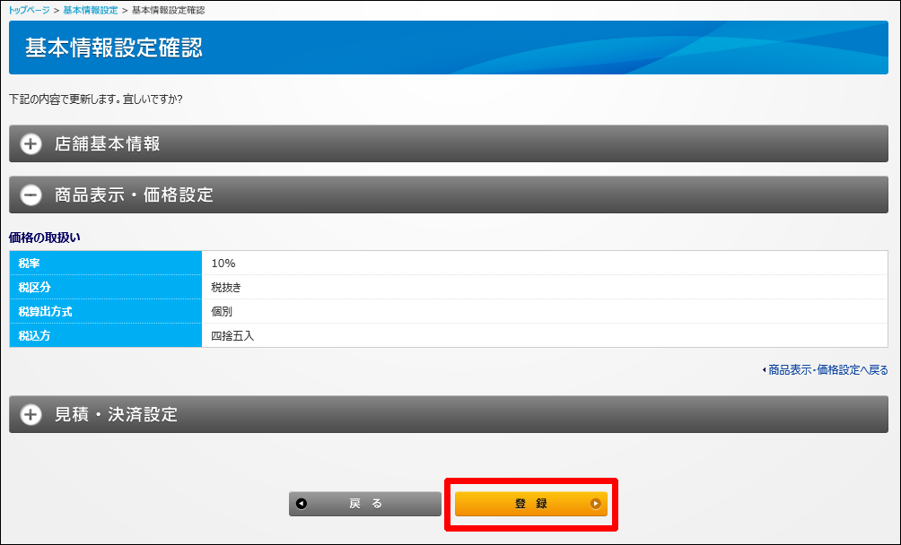901x545 pixels.
Task: Open the 見積・決済設定 section header
Action: tap(449, 414)
